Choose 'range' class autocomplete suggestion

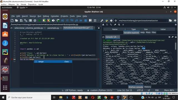(x=53, y=62)
